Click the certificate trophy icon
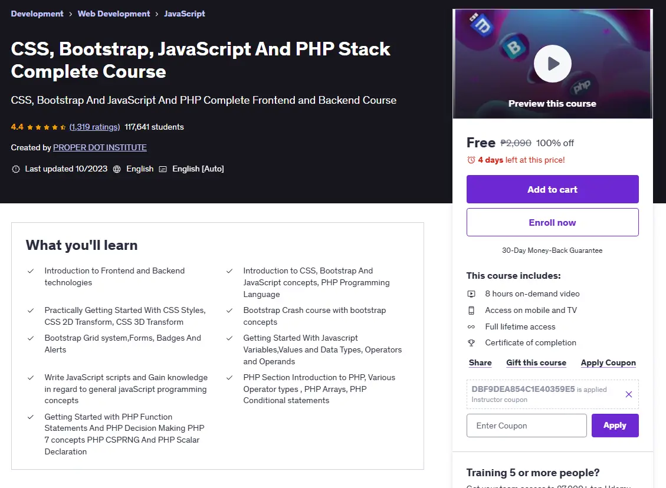Image resolution: width=666 pixels, height=488 pixels. pos(471,343)
